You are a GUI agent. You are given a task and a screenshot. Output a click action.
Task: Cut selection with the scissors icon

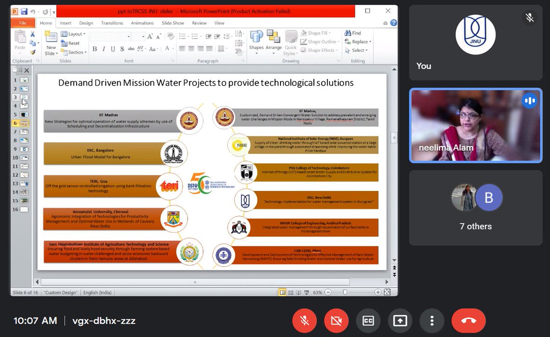pos(33,34)
